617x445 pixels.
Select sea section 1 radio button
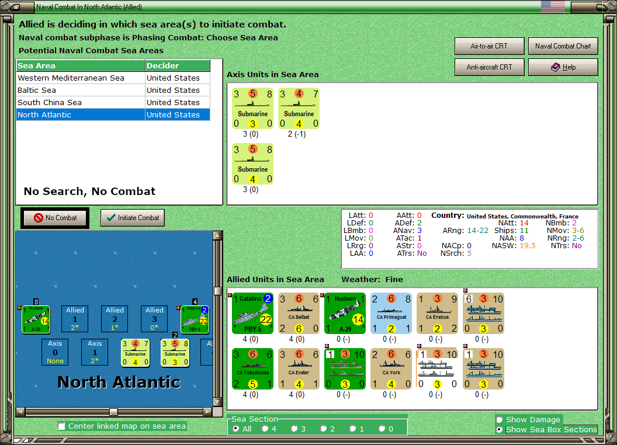pos(352,429)
